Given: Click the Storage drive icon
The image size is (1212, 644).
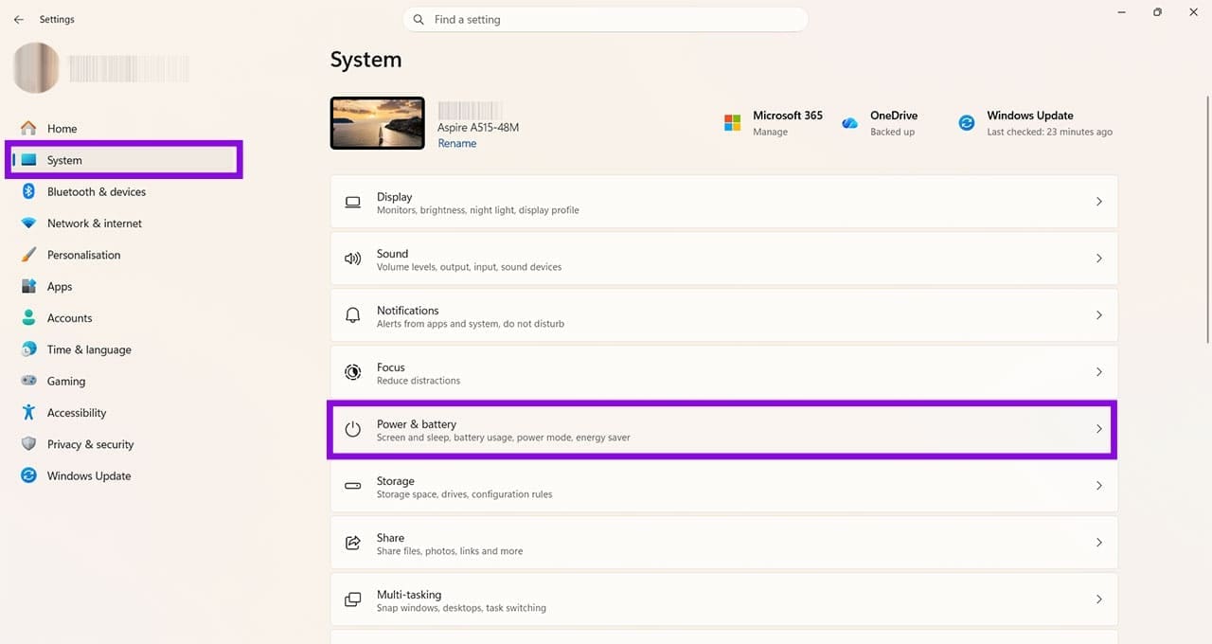Looking at the screenshot, I should [x=353, y=486].
